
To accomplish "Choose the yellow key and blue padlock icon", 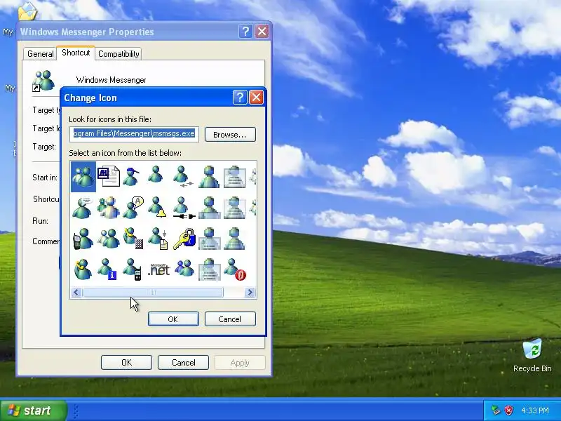I will 184,239.
